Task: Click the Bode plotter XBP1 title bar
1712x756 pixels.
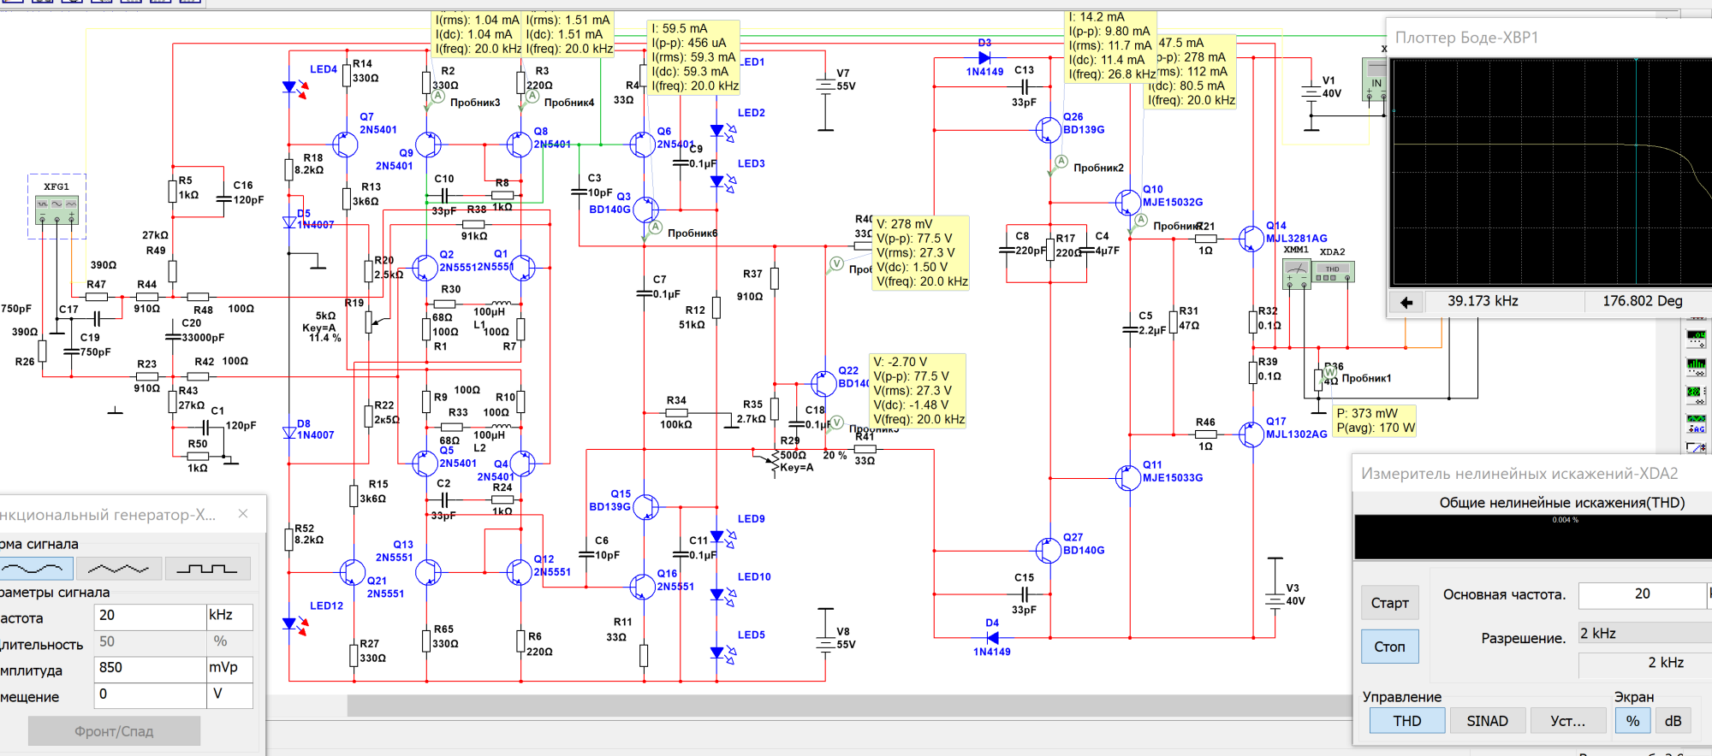Action: tap(1549, 38)
